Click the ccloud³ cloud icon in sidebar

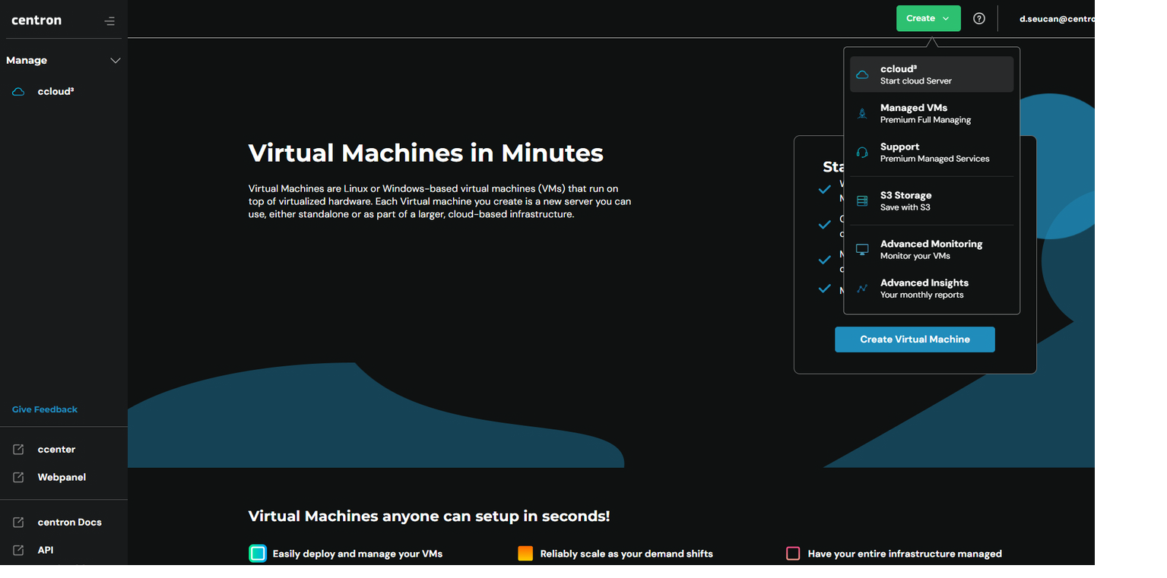[18, 92]
